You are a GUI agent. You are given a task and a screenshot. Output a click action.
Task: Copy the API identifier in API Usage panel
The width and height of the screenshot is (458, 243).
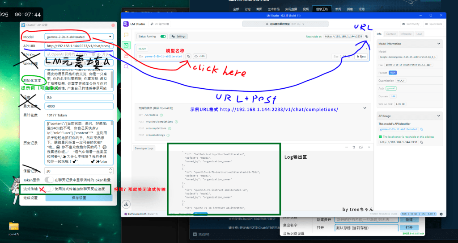(421, 129)
